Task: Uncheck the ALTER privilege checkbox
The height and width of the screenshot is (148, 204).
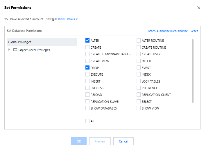Action: click(87, 41)
